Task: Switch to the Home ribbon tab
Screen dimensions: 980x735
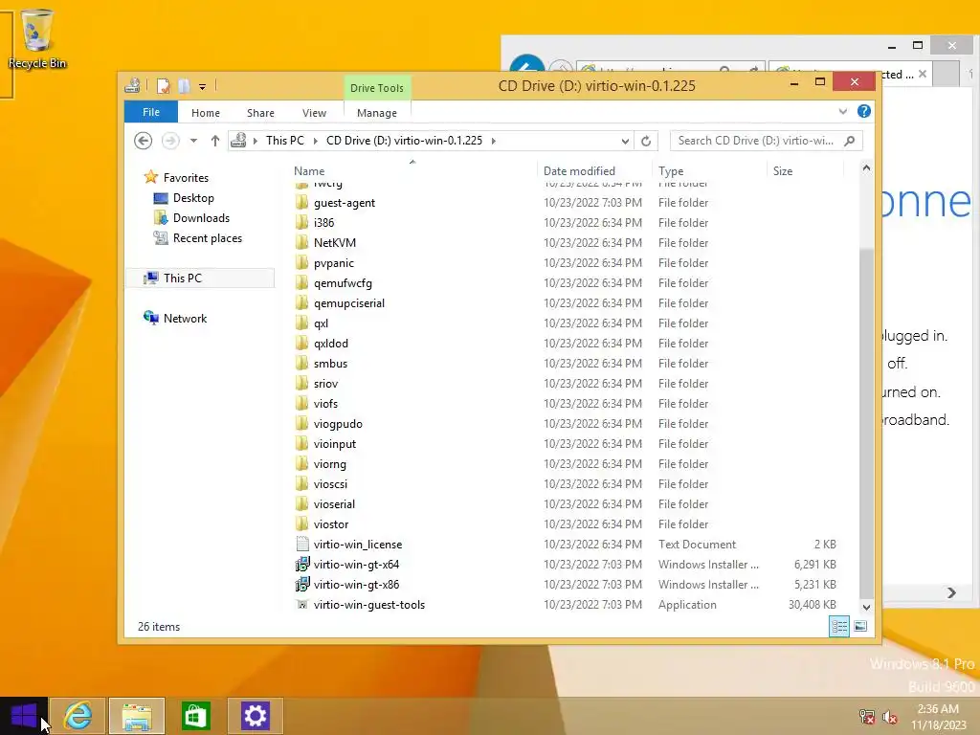Action: click(x=206, y=113)
